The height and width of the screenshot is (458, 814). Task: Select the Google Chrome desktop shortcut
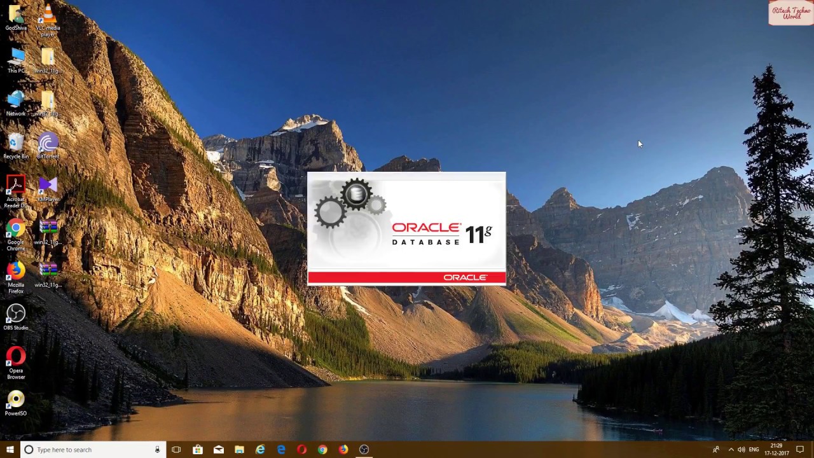[16, 235]
